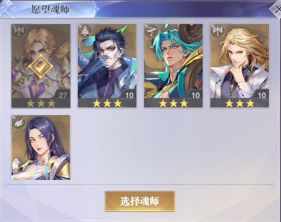The height and width of the screenshot is (222, 281).
Task: Choose the long blonde-haired character in white coat
Action: tap(239, 66)
